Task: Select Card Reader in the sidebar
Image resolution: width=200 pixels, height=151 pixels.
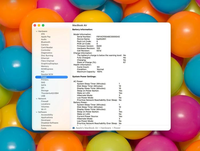Action: pyautogui.click(x=47, y=47)
